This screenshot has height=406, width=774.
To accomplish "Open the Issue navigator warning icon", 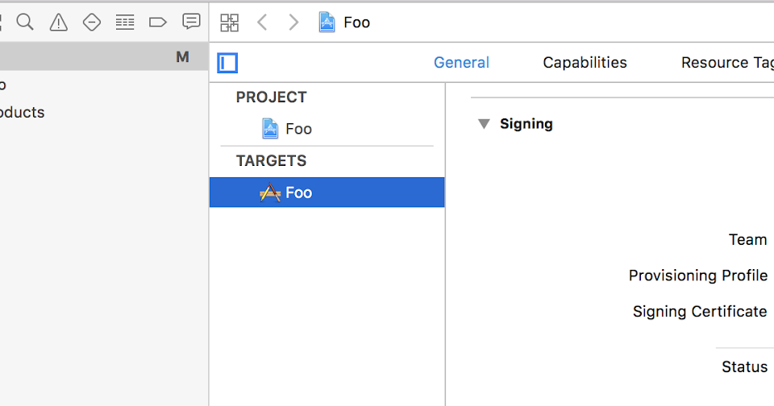I will coord(58,23).
